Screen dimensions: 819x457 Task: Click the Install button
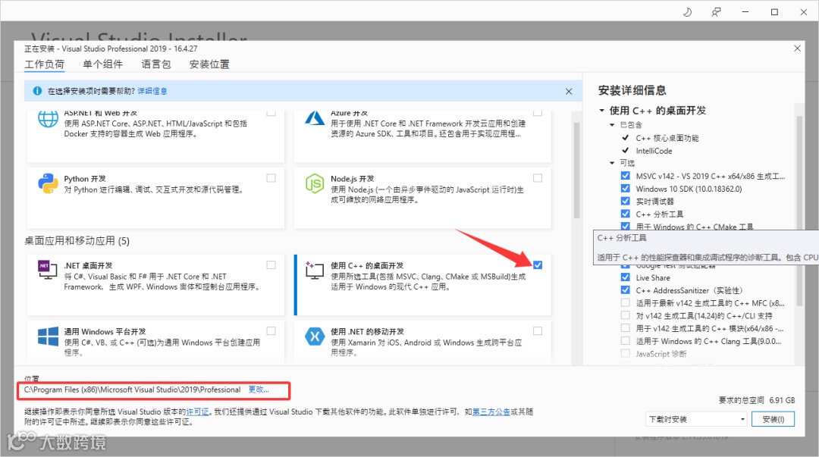click(x=773, y=419)
